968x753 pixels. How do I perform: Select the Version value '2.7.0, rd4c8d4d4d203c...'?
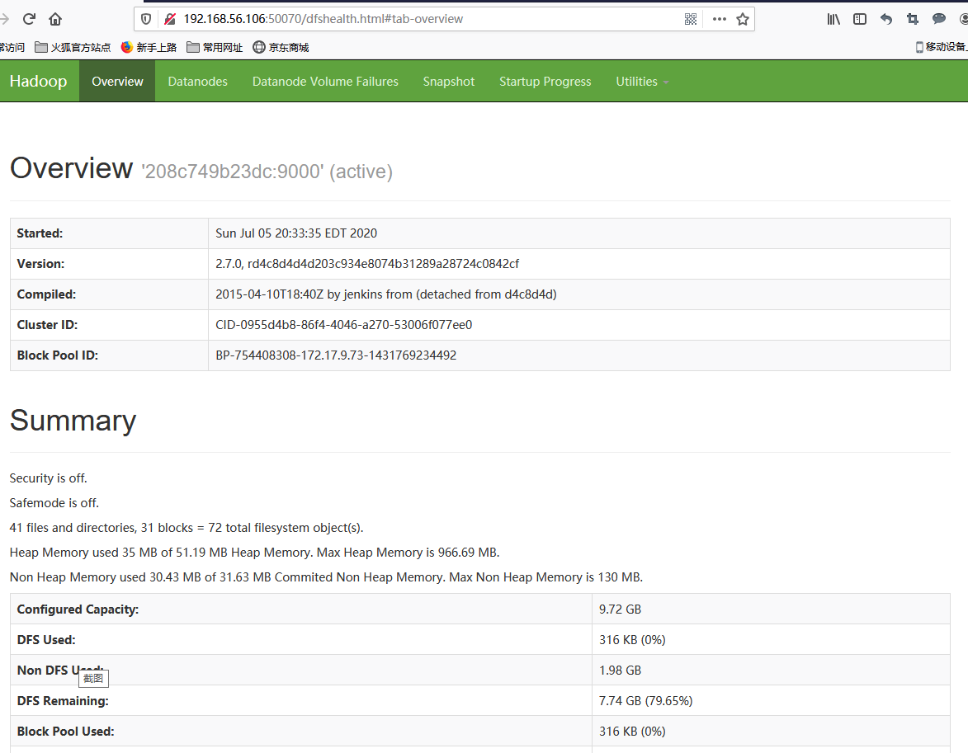tap(367, 264)
